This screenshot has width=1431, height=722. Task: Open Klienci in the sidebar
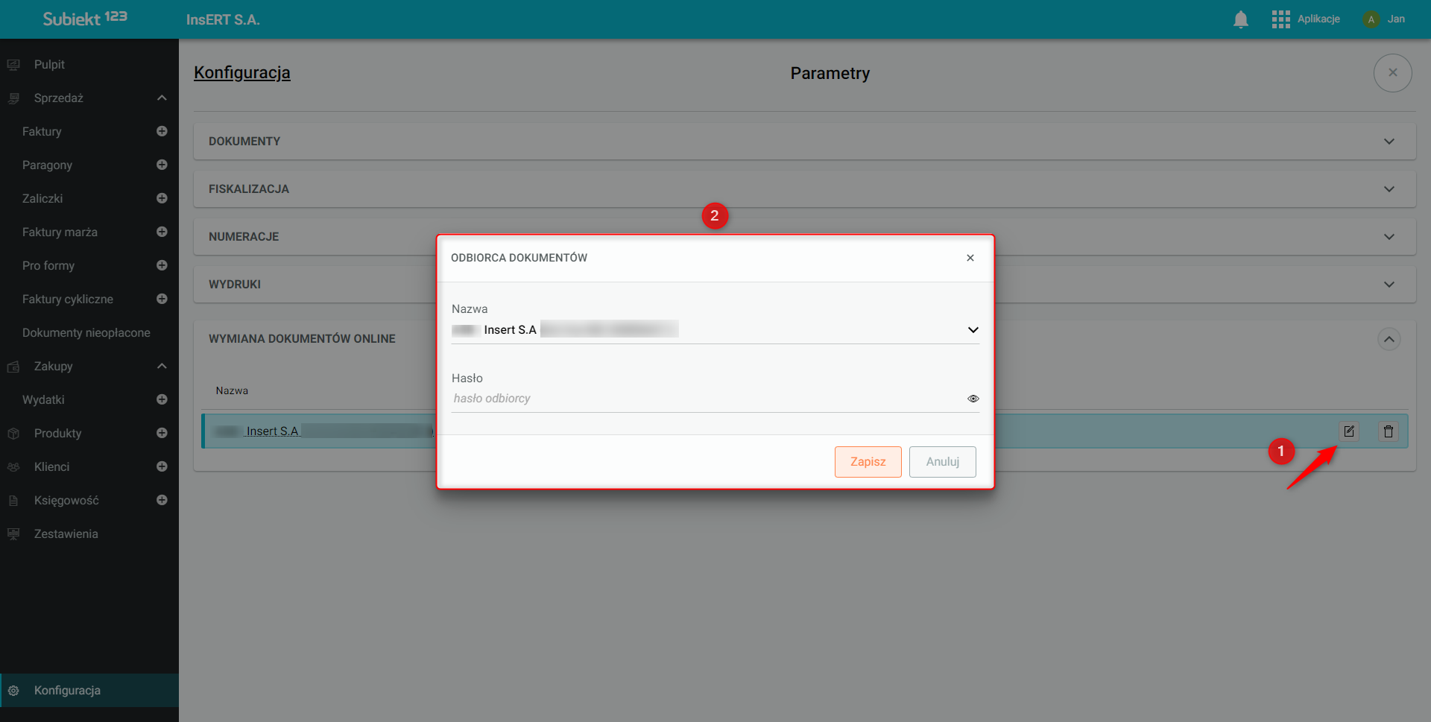click(51, 467)
